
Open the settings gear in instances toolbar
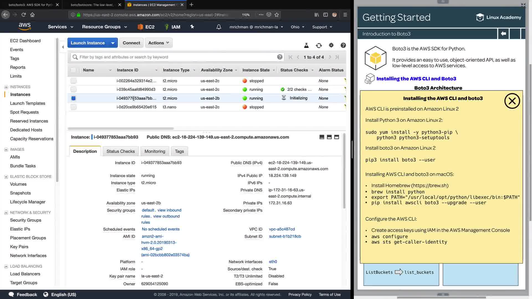click(331, 45)
